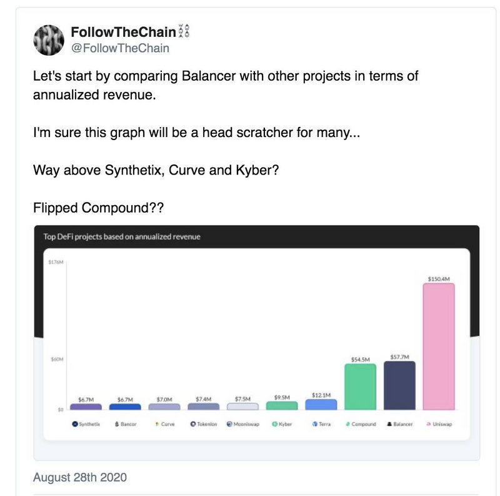
Task: Click the Terra logo in chart legend
Action: point(314,424)
